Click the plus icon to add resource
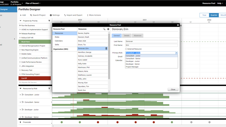Image resolution: width=226 pixels, height=127 pixels. 108,29
